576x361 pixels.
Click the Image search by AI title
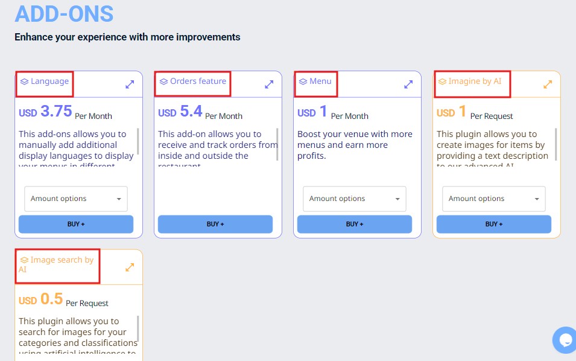pyautogui.click(x=62, y=260)
